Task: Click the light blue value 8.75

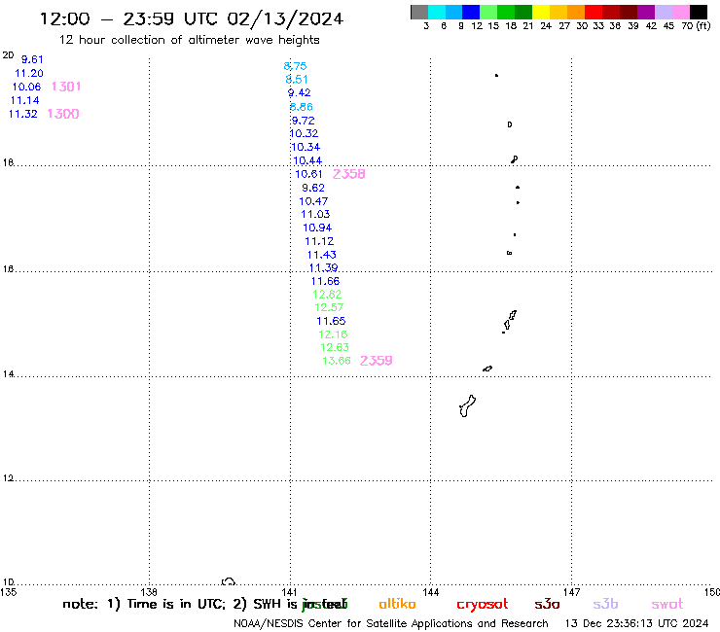Action: pyautogui.click(x=295, y=66)
